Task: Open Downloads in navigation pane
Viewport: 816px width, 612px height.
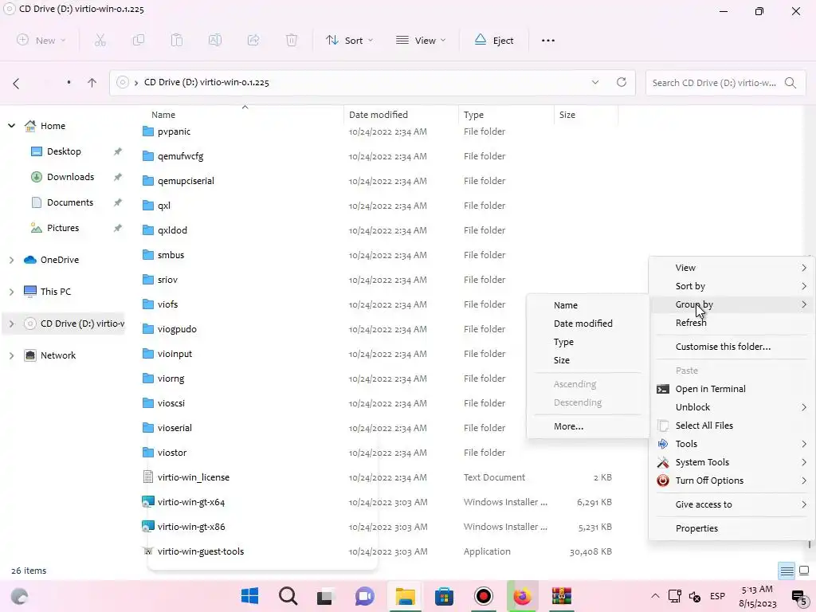Action: tap(70, 177)
